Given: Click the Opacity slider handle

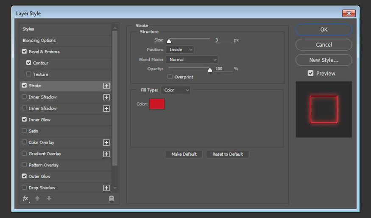Looking at the screenshot, I should tap(209, 70).
